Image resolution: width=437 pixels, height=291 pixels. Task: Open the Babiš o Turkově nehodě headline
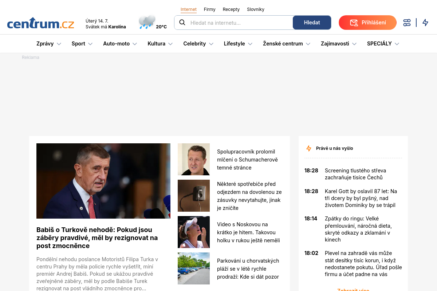click(97, 238)
